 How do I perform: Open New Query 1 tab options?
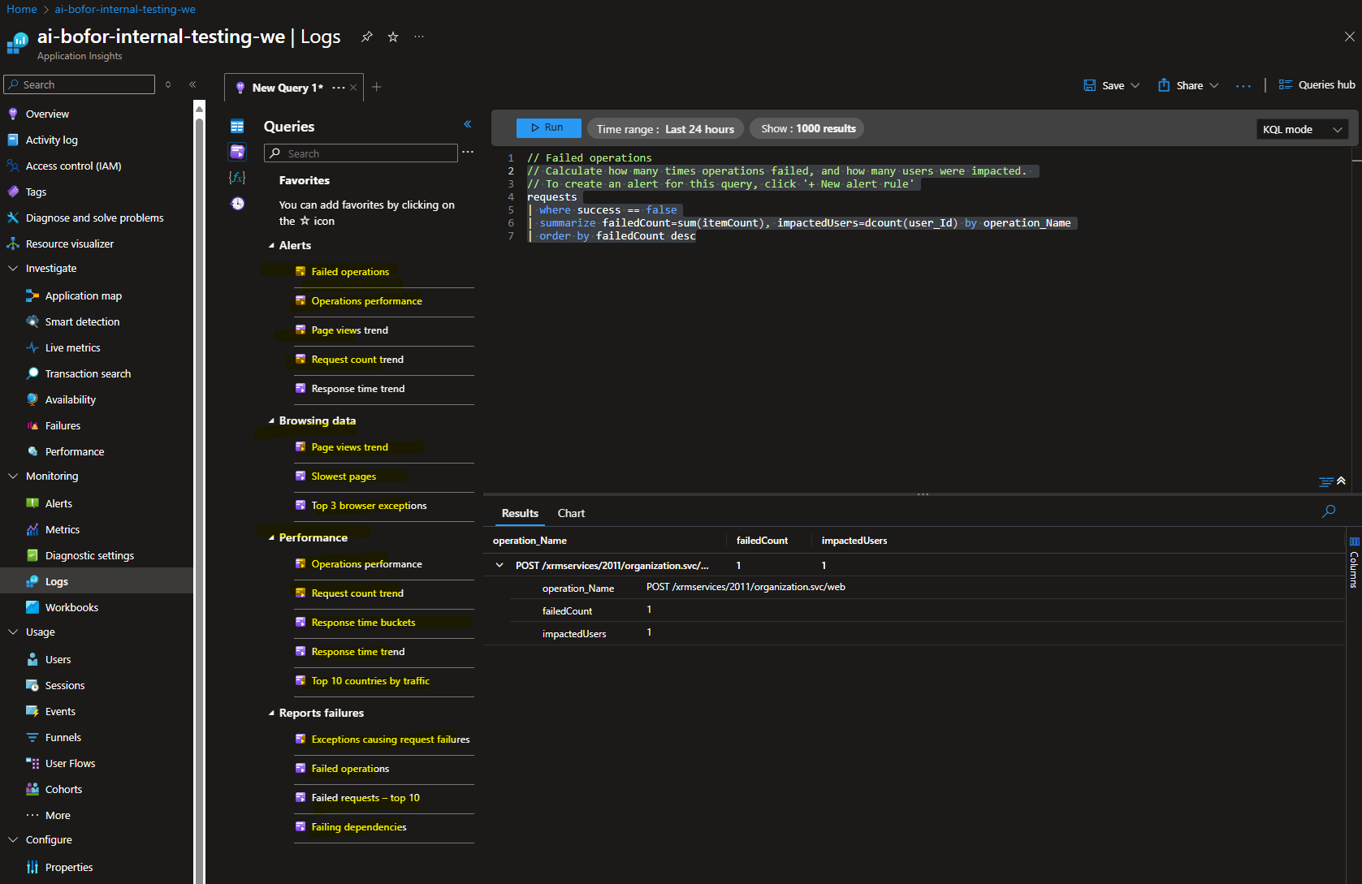(x=339, y=88)
